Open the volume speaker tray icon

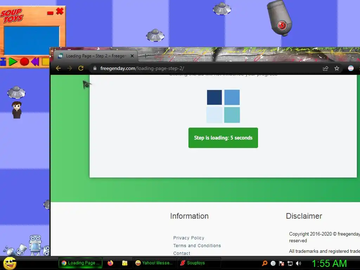298,263
